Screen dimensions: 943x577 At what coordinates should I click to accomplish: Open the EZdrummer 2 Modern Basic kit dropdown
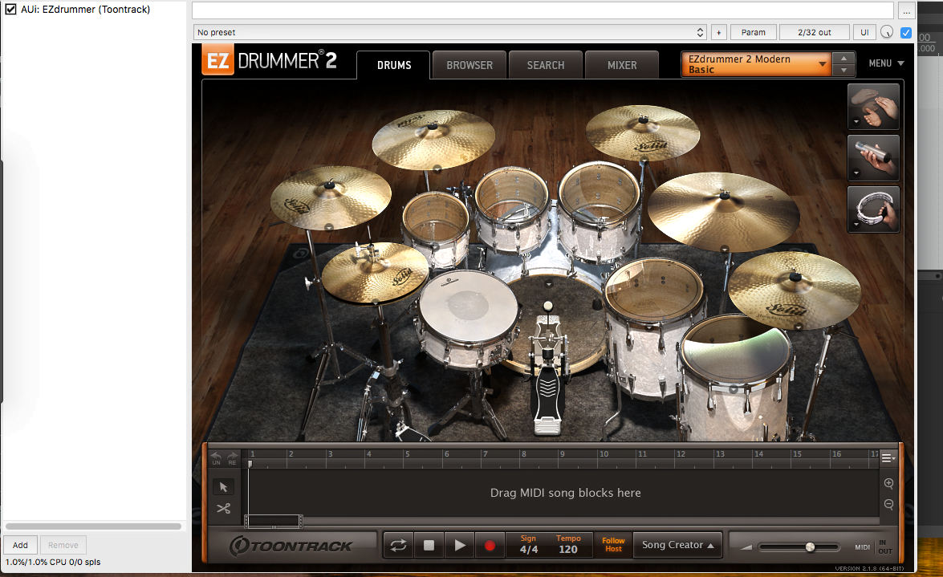pos(756,63)
